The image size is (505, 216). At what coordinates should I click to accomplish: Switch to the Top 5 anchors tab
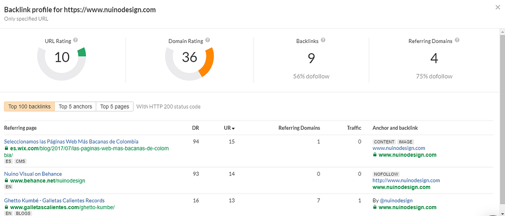[76, 107]
